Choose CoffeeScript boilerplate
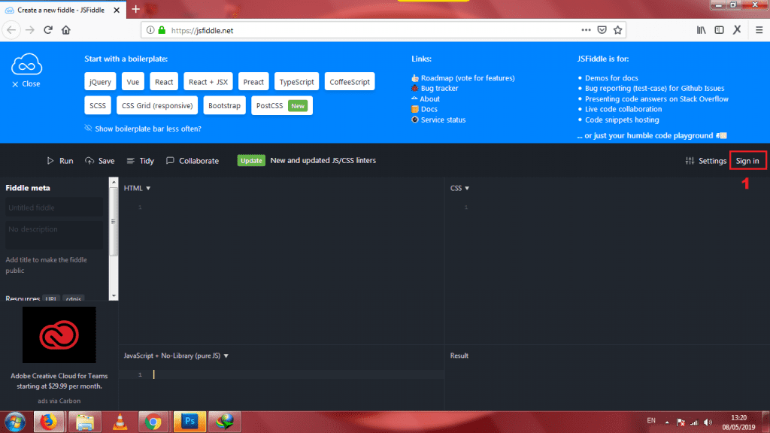770x433 pixels. pyautogui.click(x=350, y=81)
